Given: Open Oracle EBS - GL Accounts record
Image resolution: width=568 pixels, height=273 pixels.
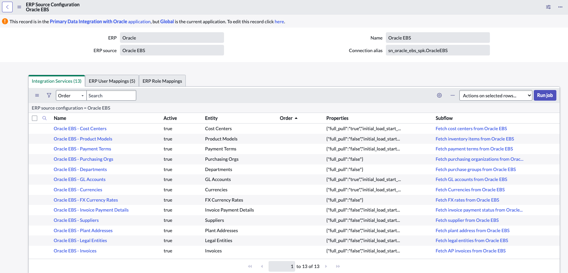Looking at the screenshot, I should (x=79, y=179).
